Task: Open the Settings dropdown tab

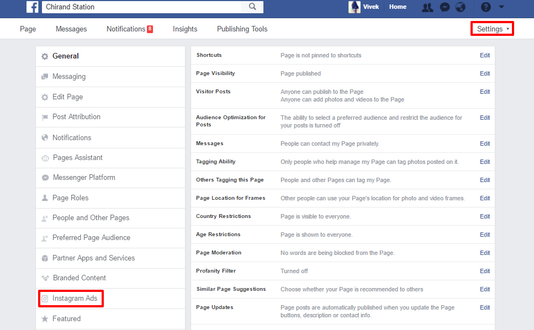Action: [493, 29]
